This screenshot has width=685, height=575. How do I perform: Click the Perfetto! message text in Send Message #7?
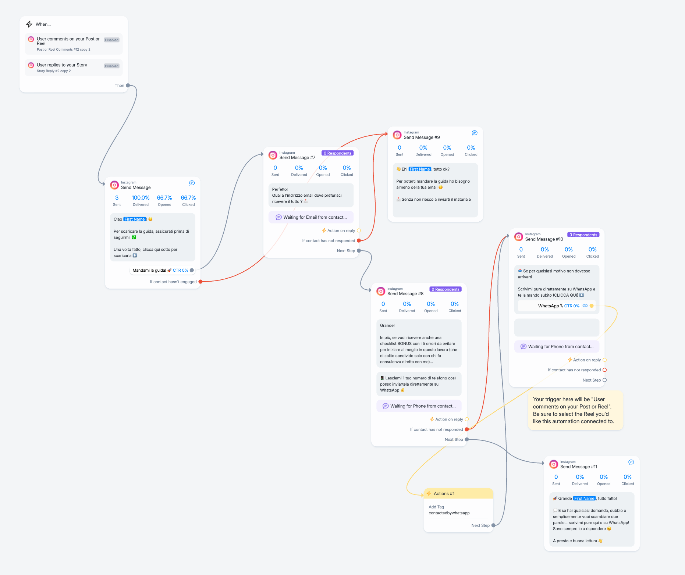[311, 195]
